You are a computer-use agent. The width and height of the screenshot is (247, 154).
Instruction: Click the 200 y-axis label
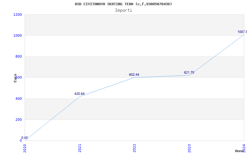(19, 120)
